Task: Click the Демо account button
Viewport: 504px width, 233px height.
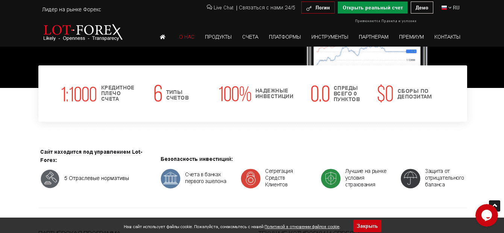Action: click(422, 8)
